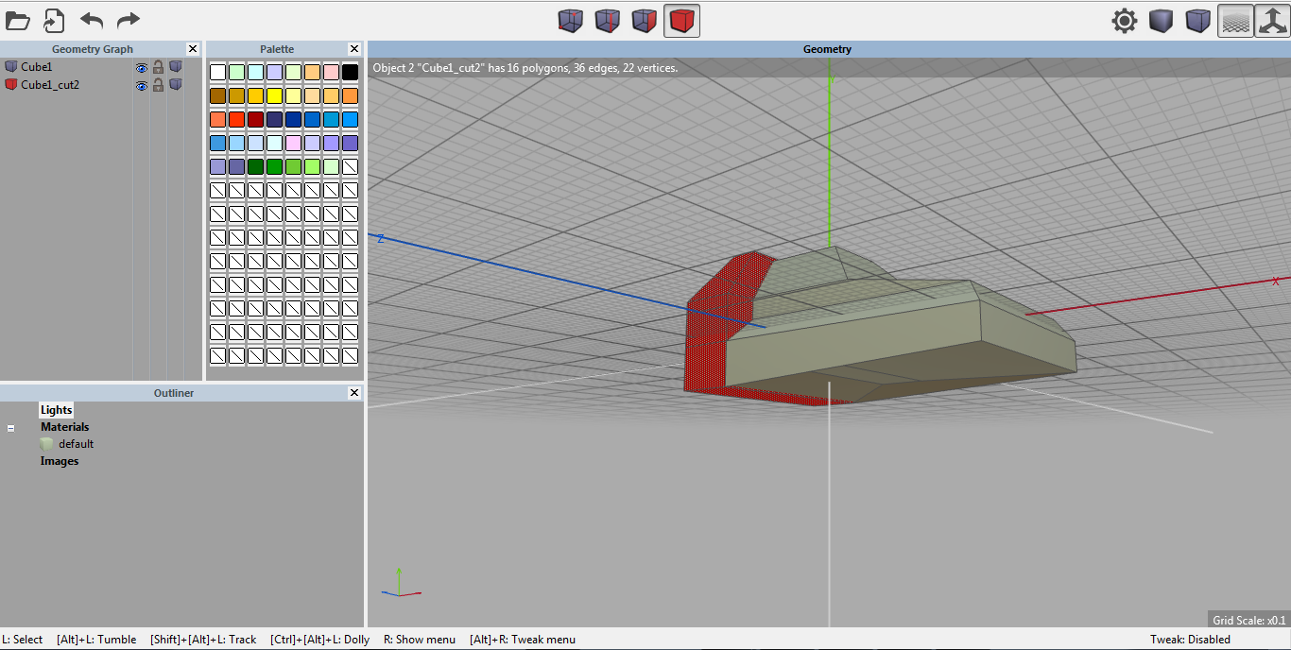Click the Redo arrow icon

(x=129, y=20)
